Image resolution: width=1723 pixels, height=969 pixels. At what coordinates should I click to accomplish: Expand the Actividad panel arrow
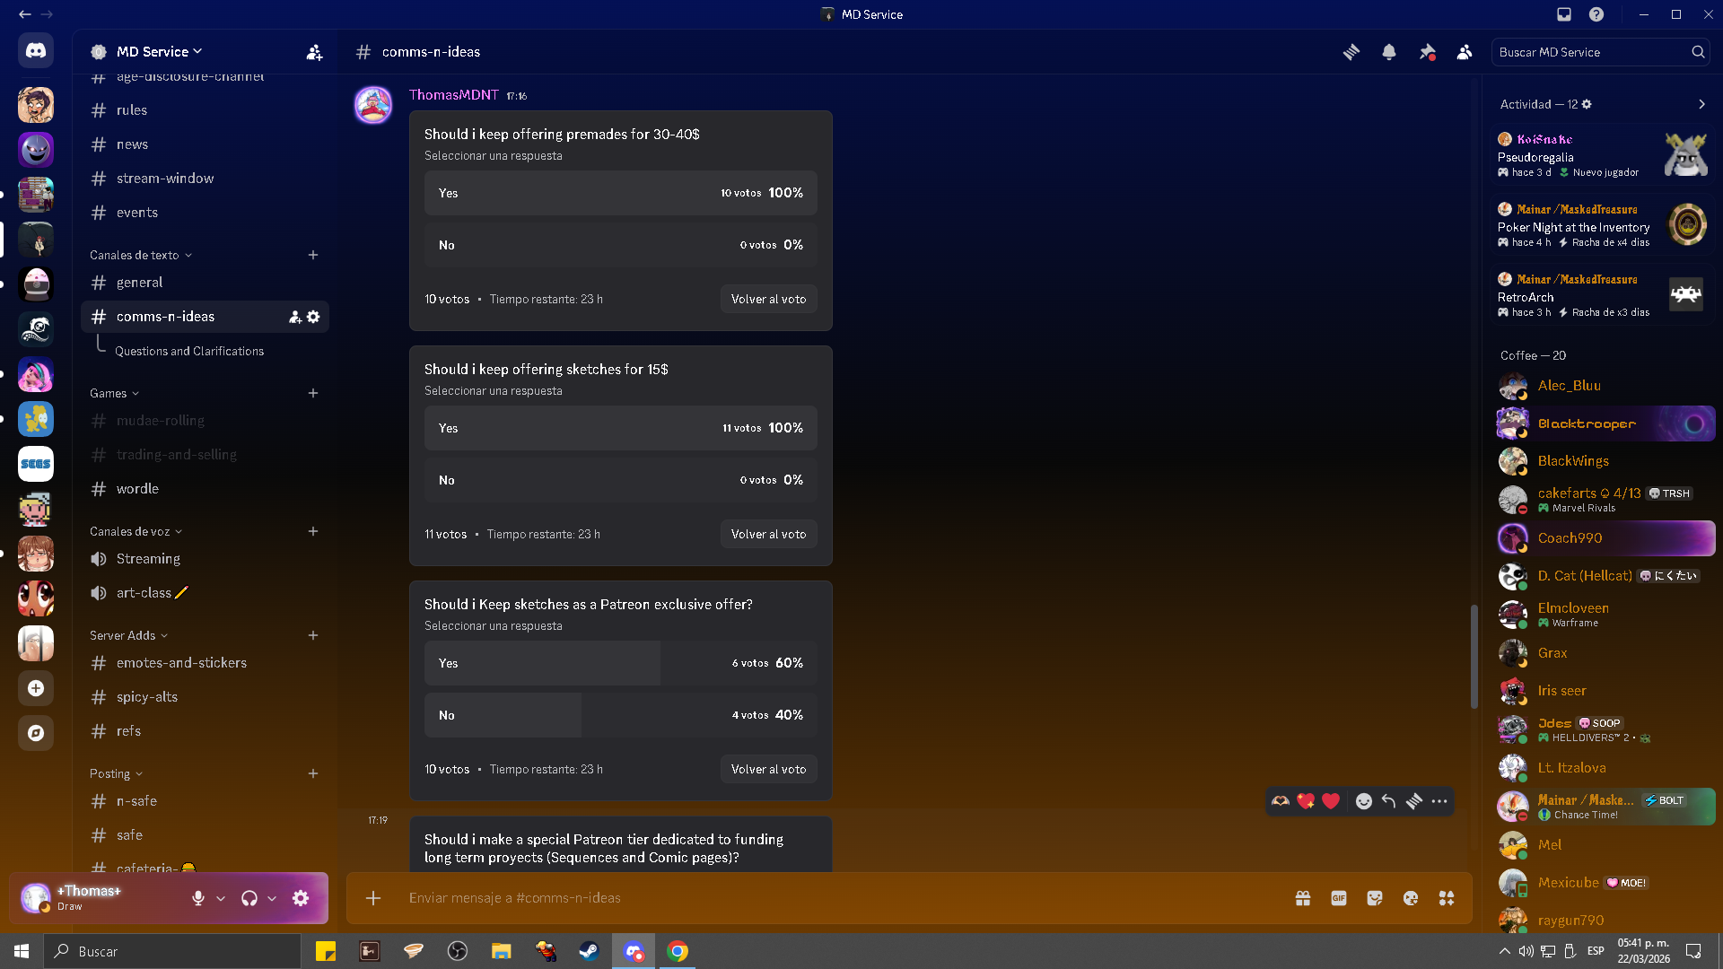tap(1701, 104)
